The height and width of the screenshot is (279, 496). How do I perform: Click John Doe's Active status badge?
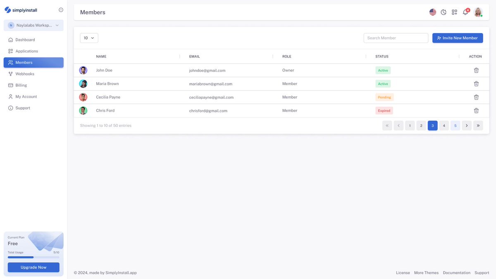383,70
